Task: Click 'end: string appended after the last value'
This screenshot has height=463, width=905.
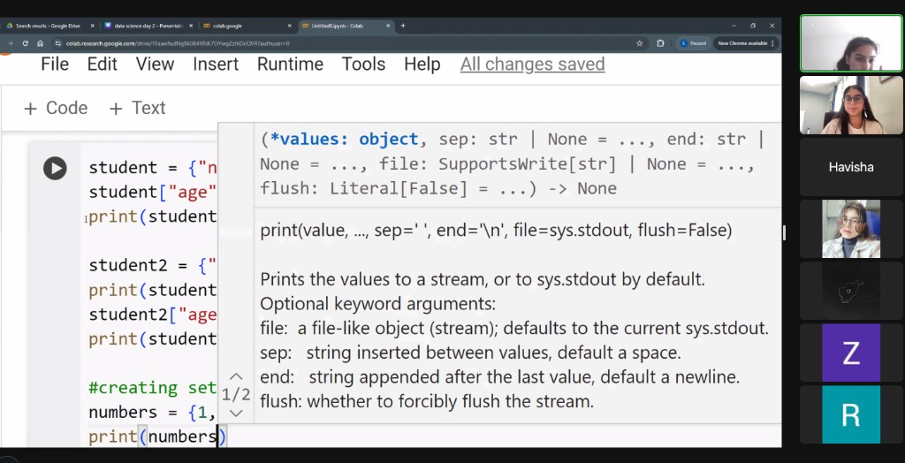Action: click(x=500, y=377)
